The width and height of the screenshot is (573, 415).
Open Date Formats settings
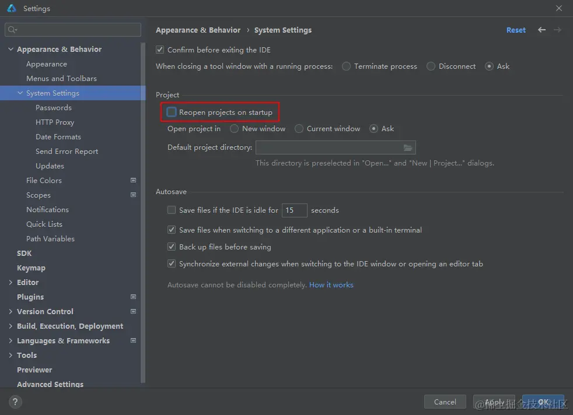point(58,137)
